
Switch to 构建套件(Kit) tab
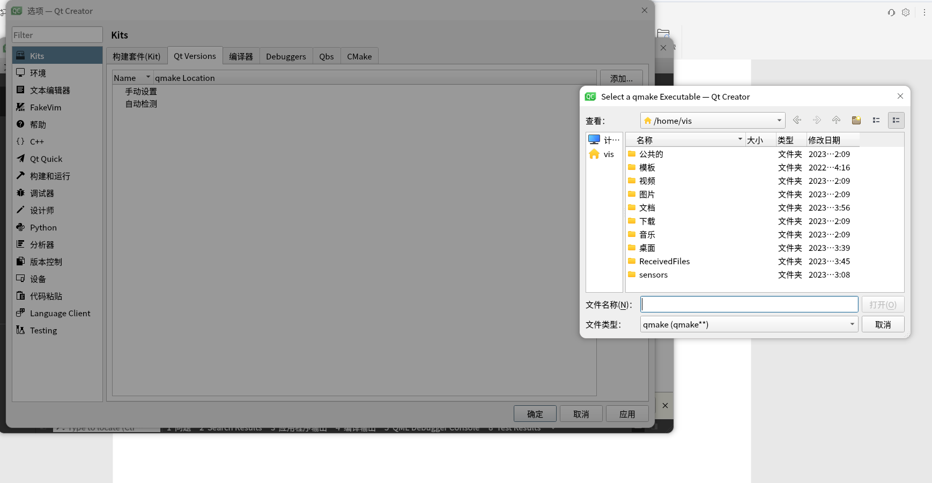pos(137,56)
